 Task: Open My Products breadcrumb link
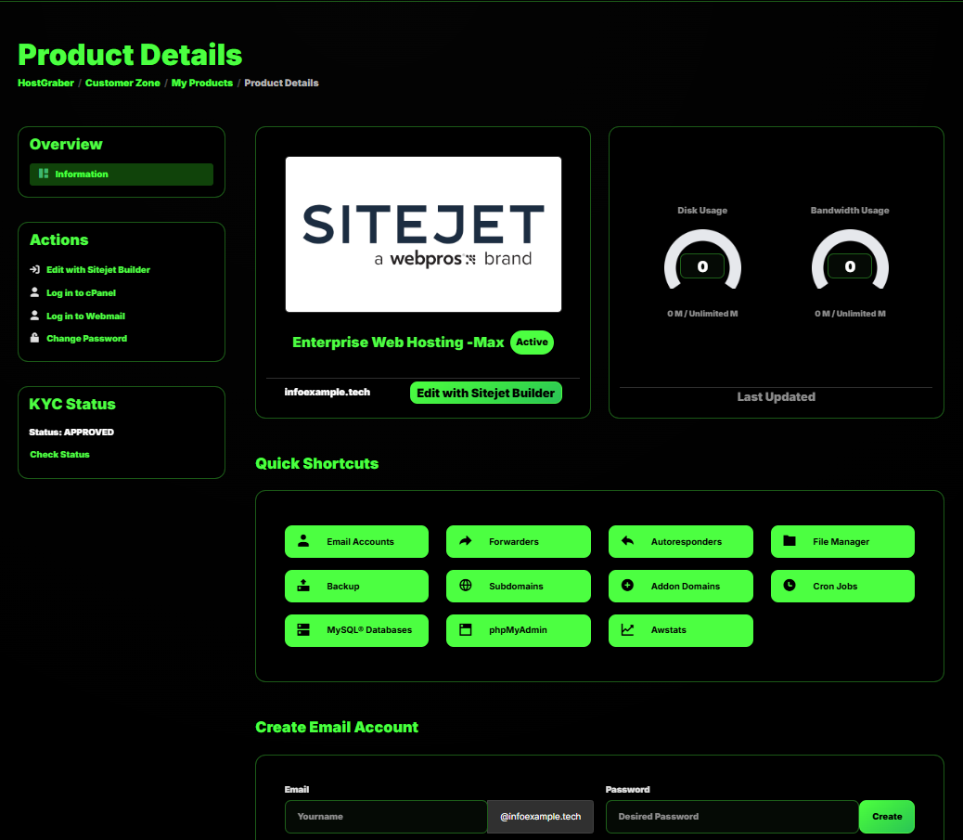pos(202,83)
